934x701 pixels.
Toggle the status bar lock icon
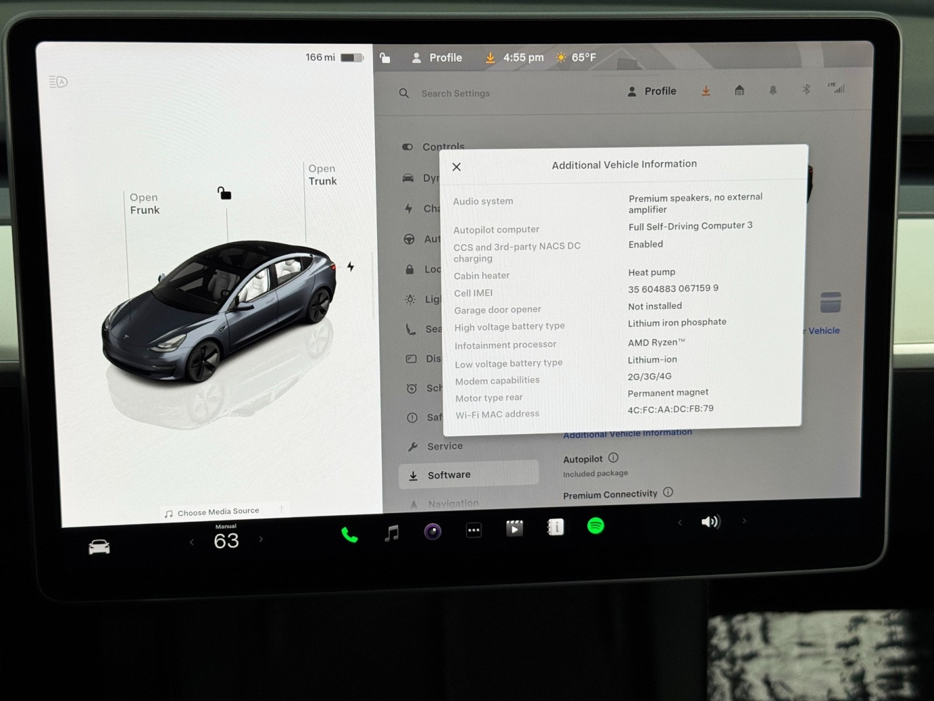click(x=385, y=57)
